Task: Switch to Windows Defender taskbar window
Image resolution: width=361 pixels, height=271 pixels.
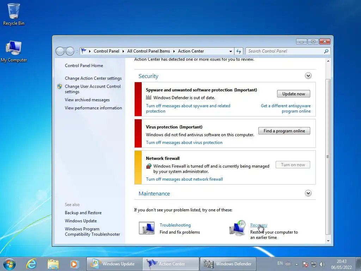Action: click(x=227, y=264)
